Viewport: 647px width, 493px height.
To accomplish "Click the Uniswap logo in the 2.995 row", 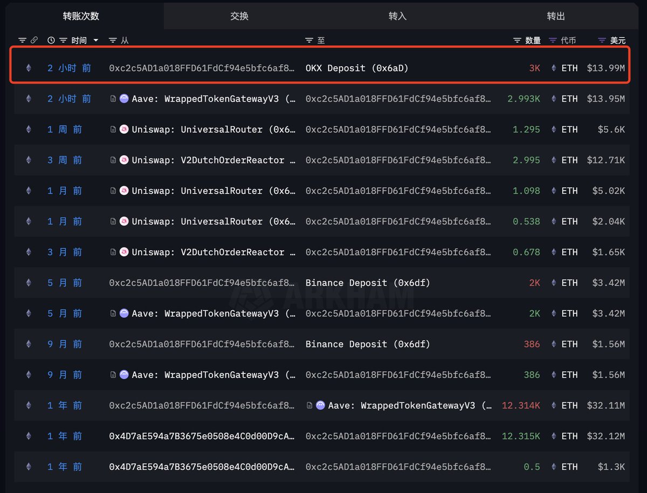I will (x=124, y=160).
